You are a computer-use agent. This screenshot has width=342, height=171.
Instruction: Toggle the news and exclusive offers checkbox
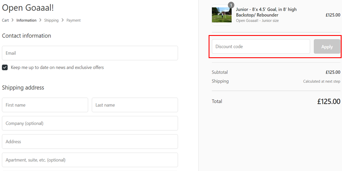pos(5,68)
